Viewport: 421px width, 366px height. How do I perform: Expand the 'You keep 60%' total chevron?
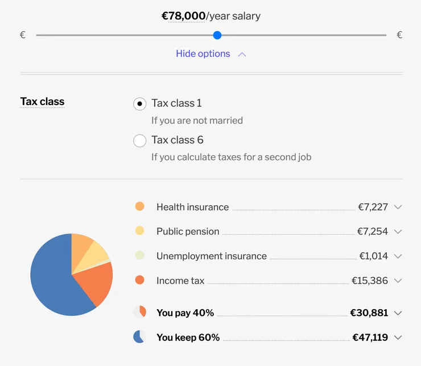(x=398, y=338)
